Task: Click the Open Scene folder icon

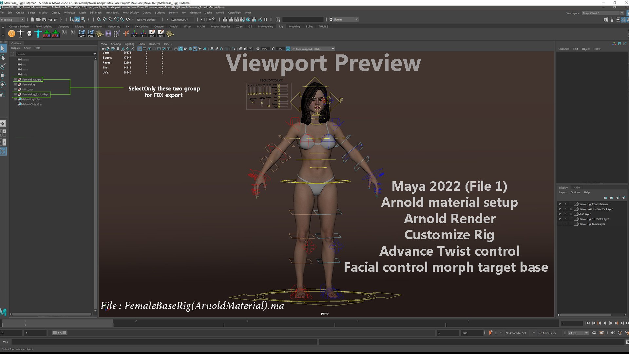Action: 38,20
